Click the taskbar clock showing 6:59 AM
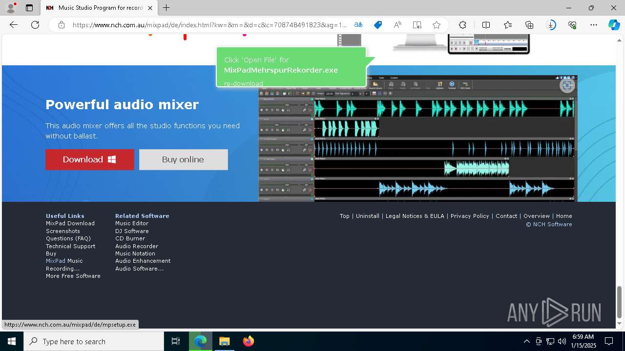The height and width of the screenshot is (351, 625). click(583, 341)
